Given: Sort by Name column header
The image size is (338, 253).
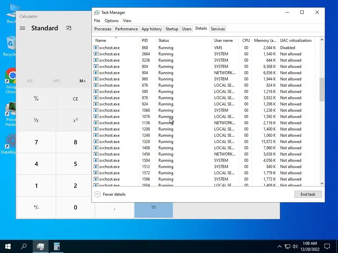Looking at the screenshot, I should 116,40.
